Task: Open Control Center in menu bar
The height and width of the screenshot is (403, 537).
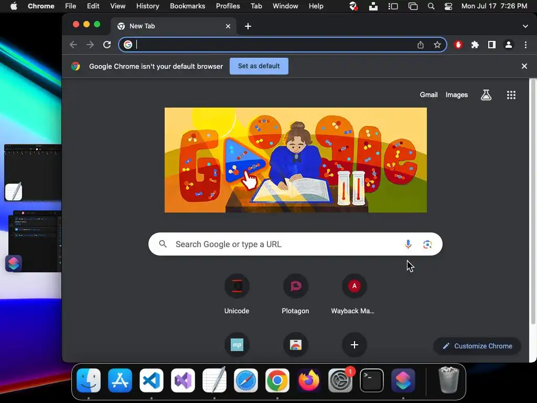Action: tap(448, 6)
